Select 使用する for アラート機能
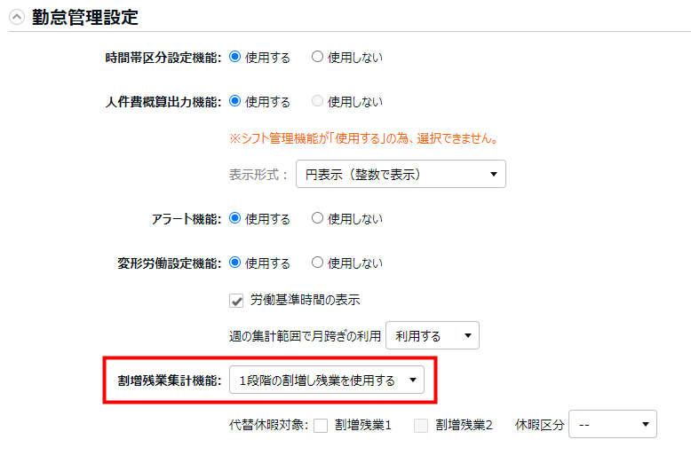The image size is (691, 455). pos(235,218)
